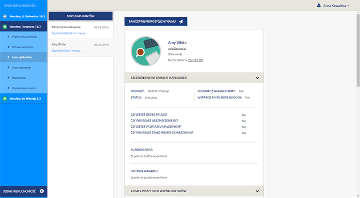Click the amy@server.pl email link
The height and width of the screenshot is (198, 360).
[x=177, y=48]
